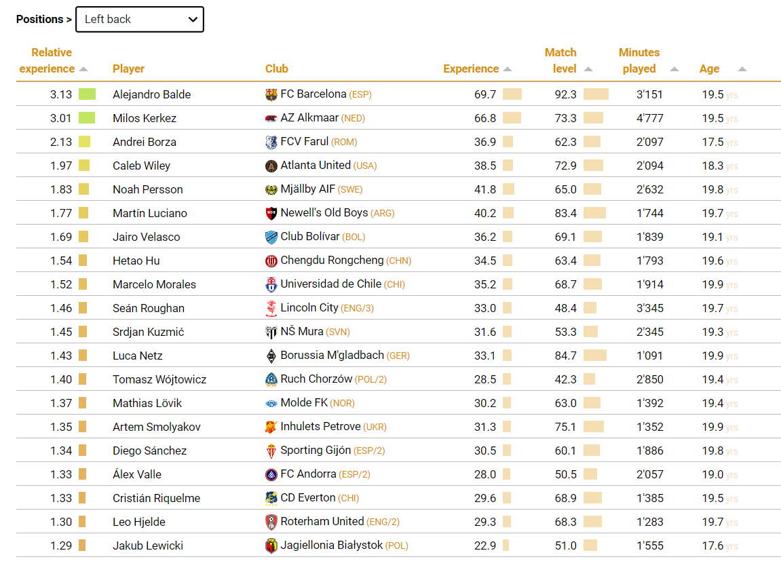The width and height of the screenshot is (781, 574).
Task: Click the Borussia M'gladbach logo icon
Action: [271, 356]
